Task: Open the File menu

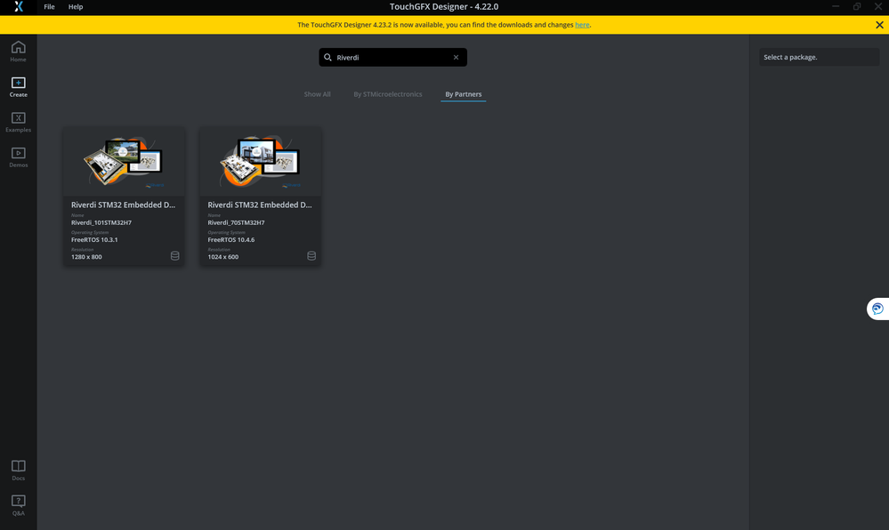Action: pos(49,7)
